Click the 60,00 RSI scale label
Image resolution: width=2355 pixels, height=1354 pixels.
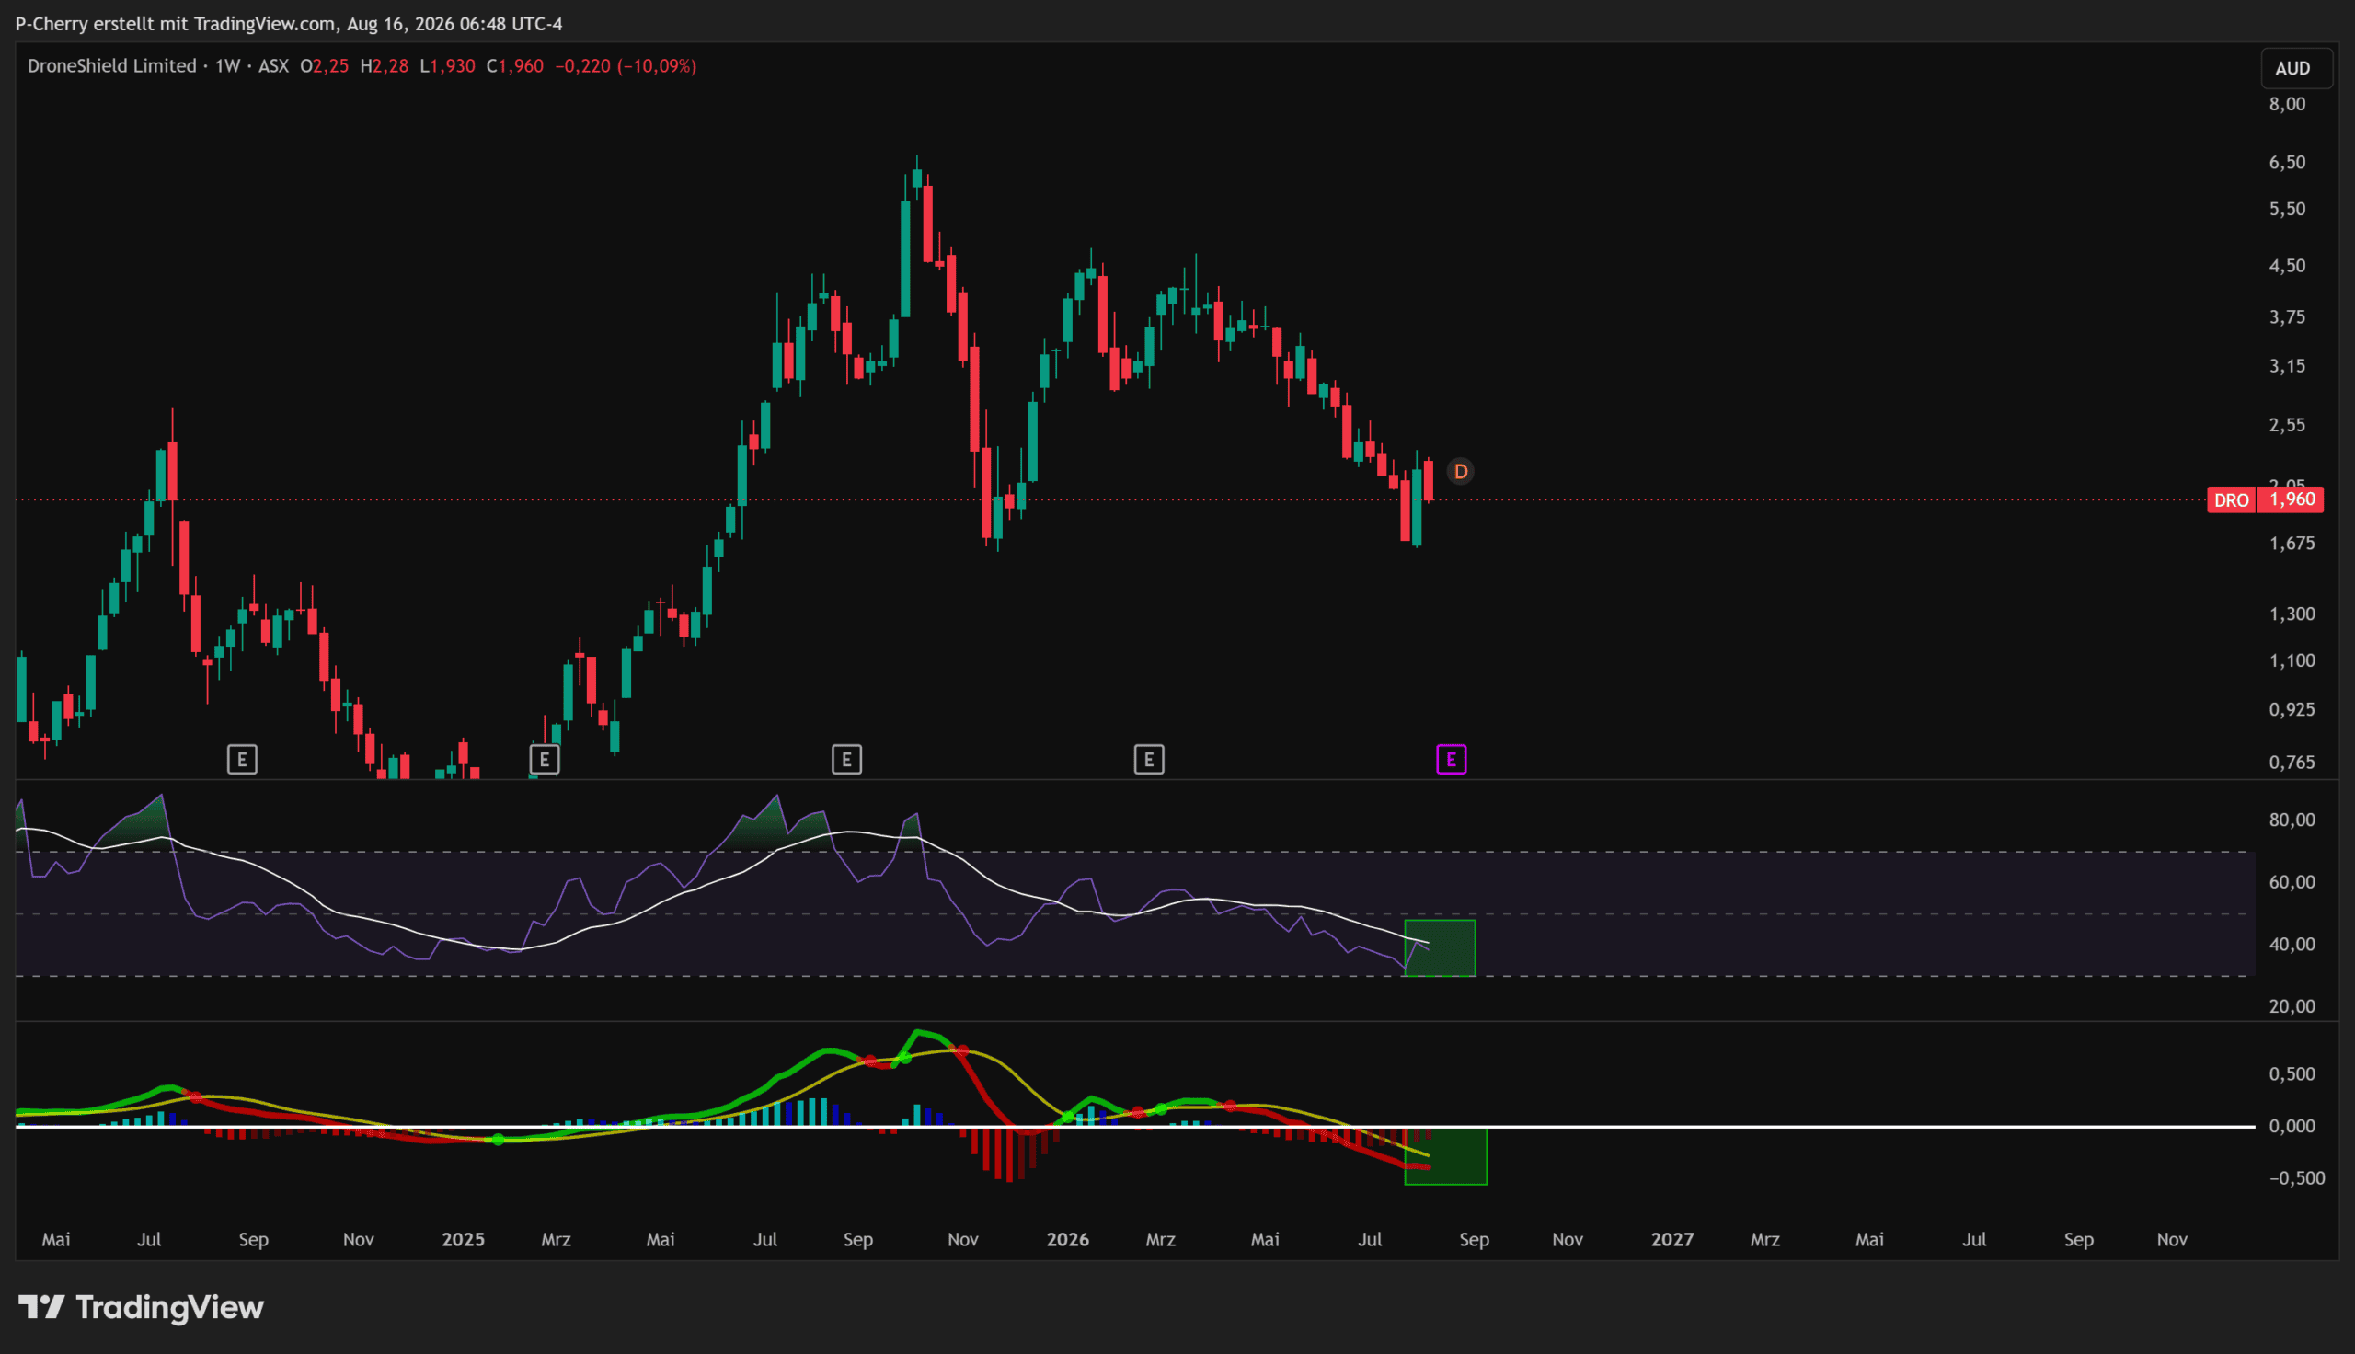[2292, 881]
